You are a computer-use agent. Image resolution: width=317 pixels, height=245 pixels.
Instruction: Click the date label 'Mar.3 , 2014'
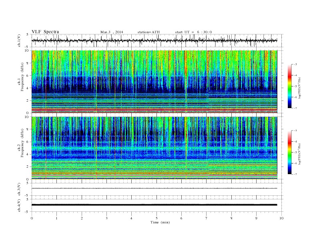pyautogui.click(x=112, y=32)
